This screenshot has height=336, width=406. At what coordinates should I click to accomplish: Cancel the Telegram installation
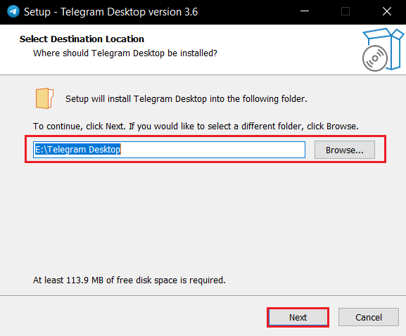pyautogui.click(x=369, y=317)
